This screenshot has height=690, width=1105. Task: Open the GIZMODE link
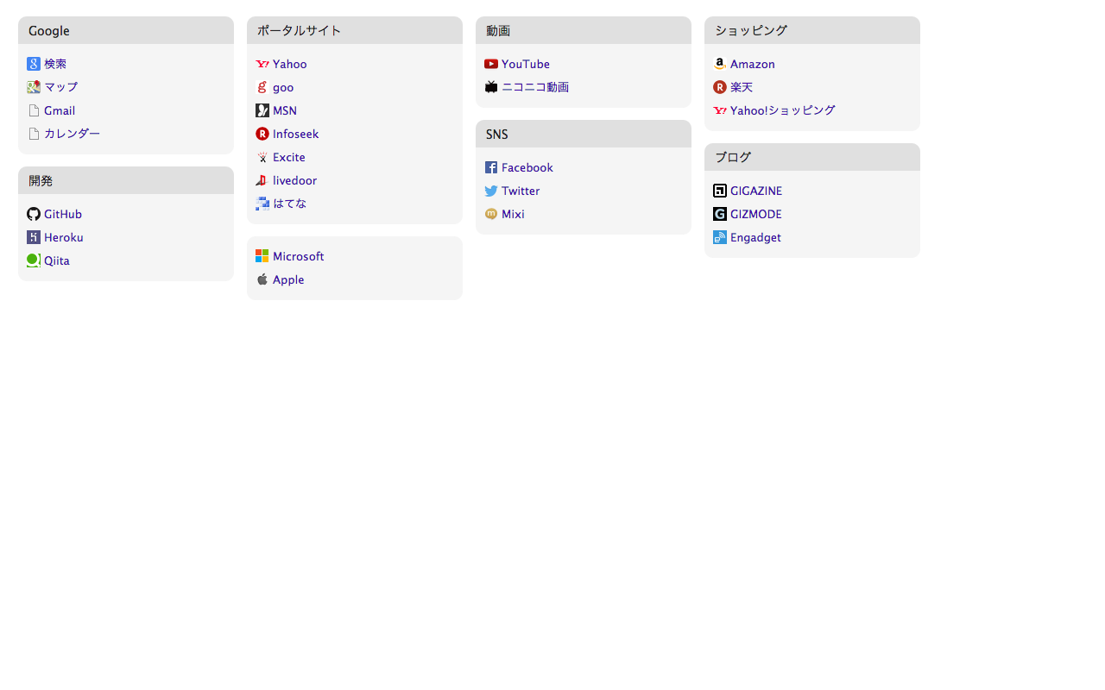pyautogui.click(x=756, y=214)
